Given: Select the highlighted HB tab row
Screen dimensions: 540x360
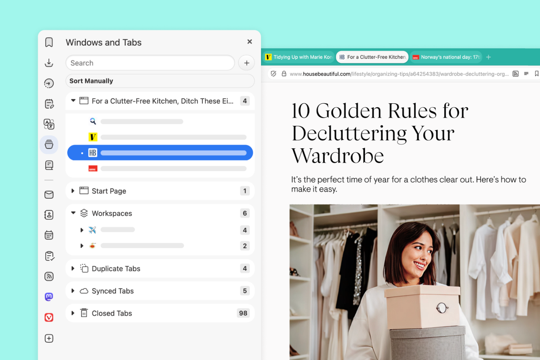Looking at the screenshot, I should pos(160,153).
